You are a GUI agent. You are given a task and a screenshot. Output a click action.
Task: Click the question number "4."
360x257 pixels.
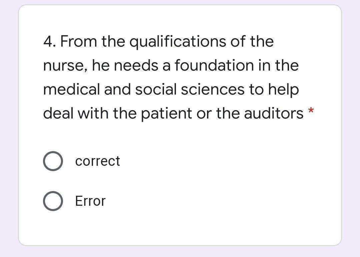click(50, 42)
